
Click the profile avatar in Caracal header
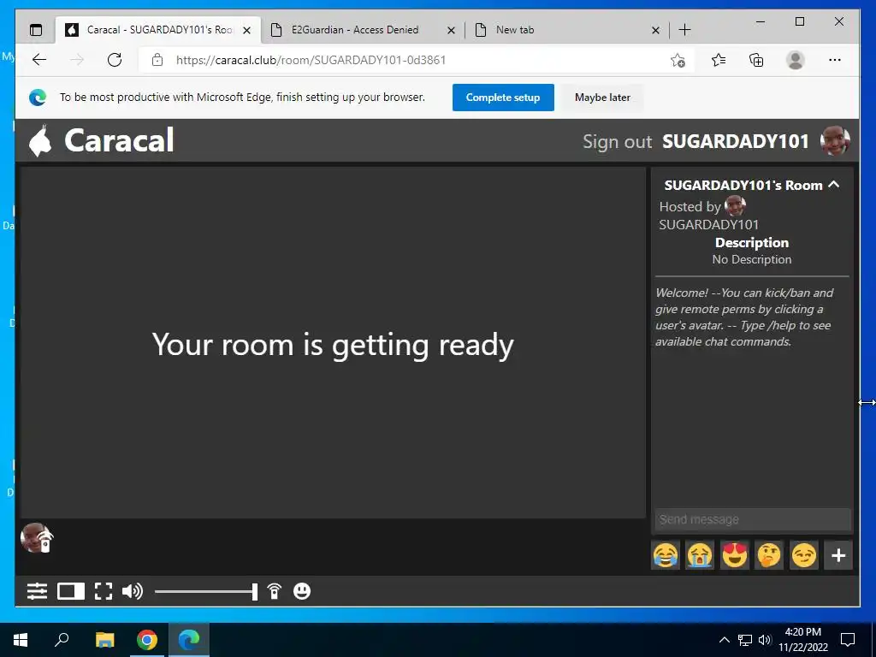[x=835, y=141]
